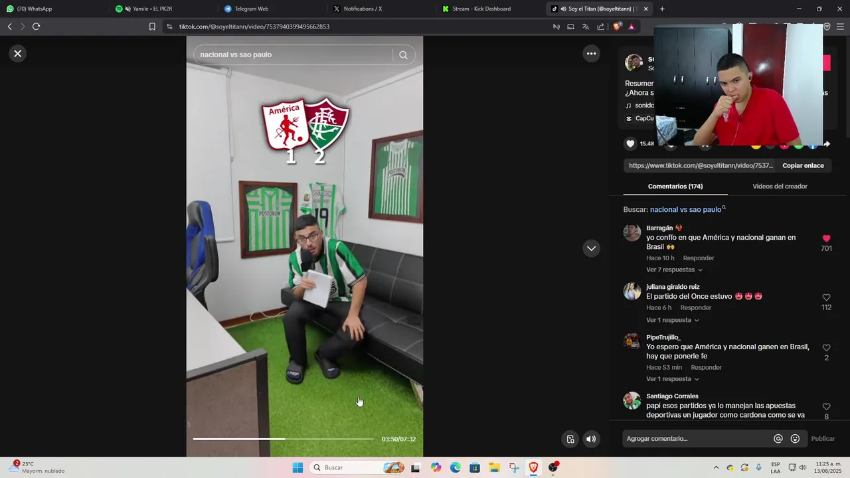Go to next video with down arrow

(x=591, y=248)
